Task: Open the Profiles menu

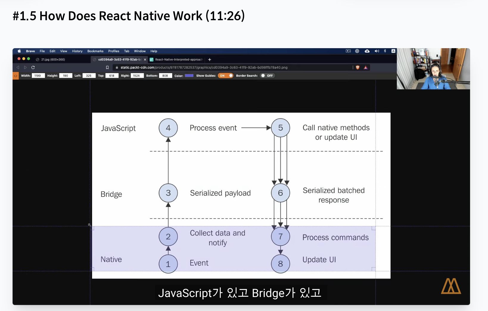Action: point(114,51)
